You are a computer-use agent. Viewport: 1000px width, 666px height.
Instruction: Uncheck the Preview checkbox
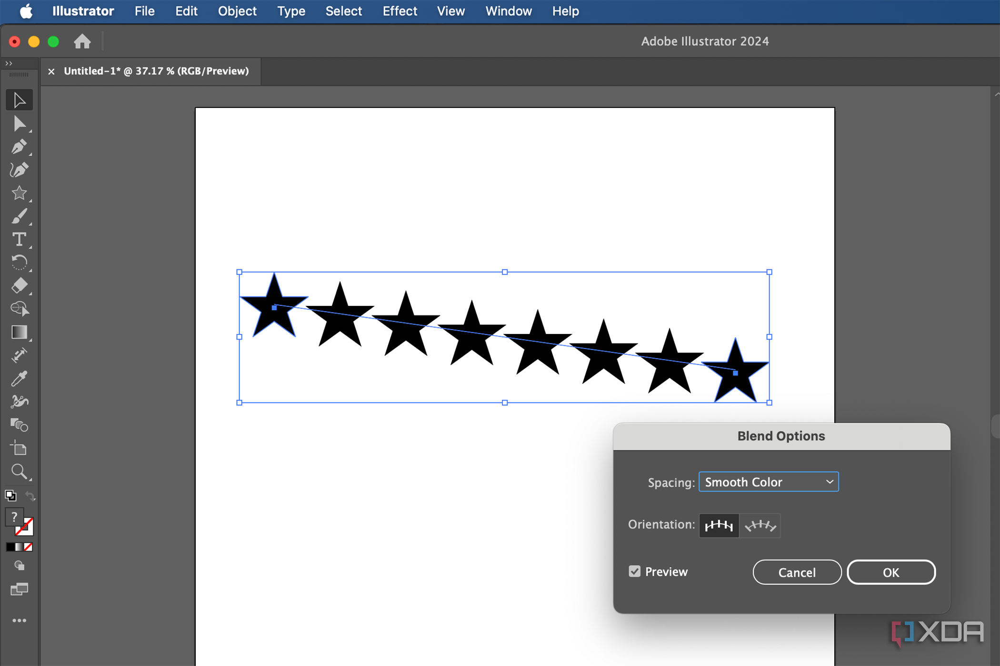[634, 571]
